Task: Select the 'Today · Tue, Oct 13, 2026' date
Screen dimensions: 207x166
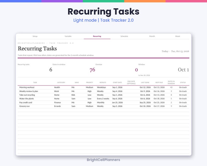Action: (175, 51)
